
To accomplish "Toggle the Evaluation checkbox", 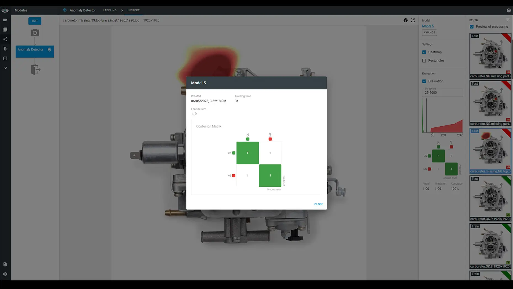I will [424, 81].
